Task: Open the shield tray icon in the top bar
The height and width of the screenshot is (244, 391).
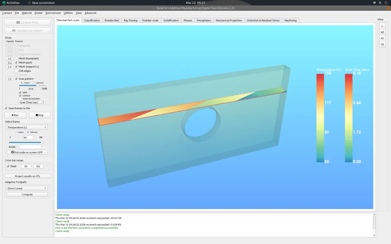Action: 374,3
